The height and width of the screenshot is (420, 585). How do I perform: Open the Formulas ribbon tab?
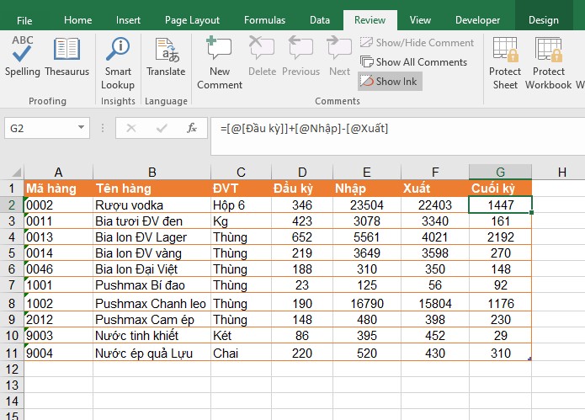pyautogui.click(x=264, y=20)
